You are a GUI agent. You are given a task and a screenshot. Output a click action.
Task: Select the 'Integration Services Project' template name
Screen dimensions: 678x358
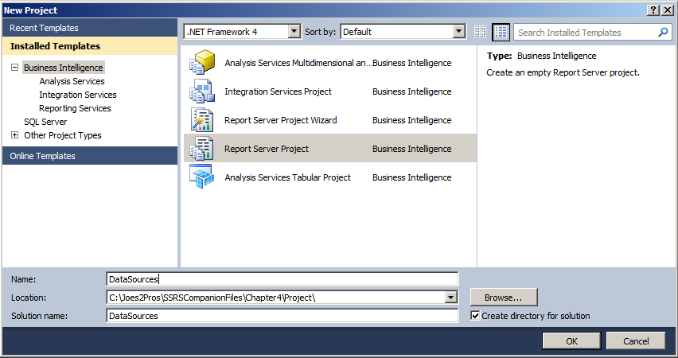click(278, 91)
